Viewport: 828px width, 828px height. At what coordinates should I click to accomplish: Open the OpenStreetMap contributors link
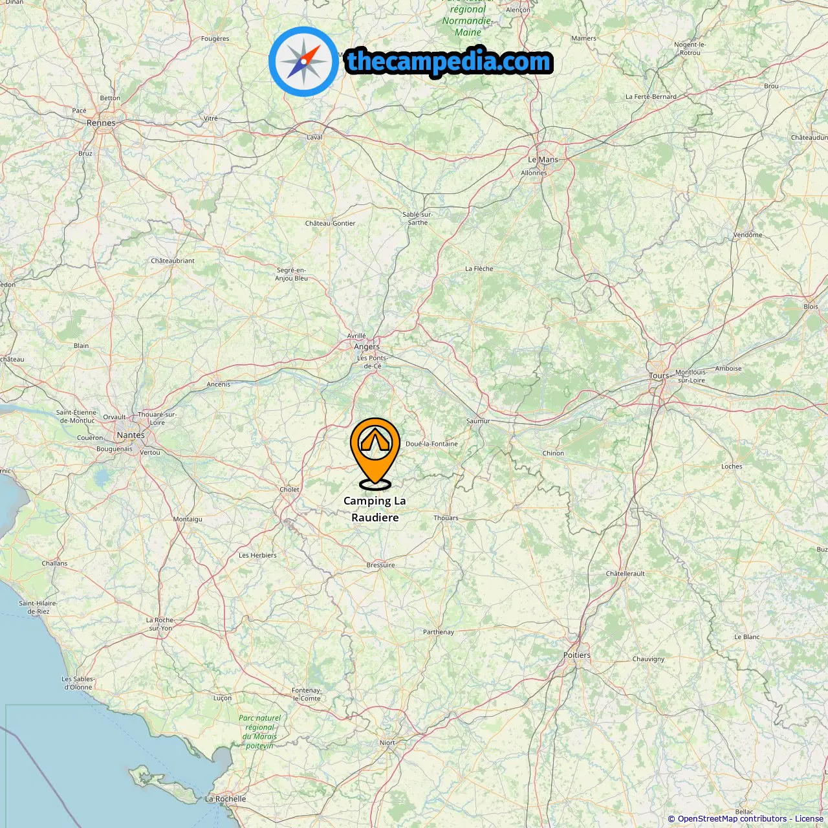[732, 819]
